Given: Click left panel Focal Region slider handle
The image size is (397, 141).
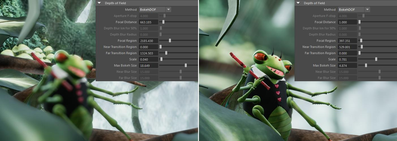Looking at the screenshot, I should (170, 41).
